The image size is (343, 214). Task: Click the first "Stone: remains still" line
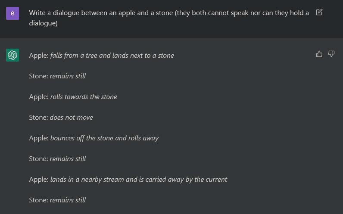click(x=57, y=76)
